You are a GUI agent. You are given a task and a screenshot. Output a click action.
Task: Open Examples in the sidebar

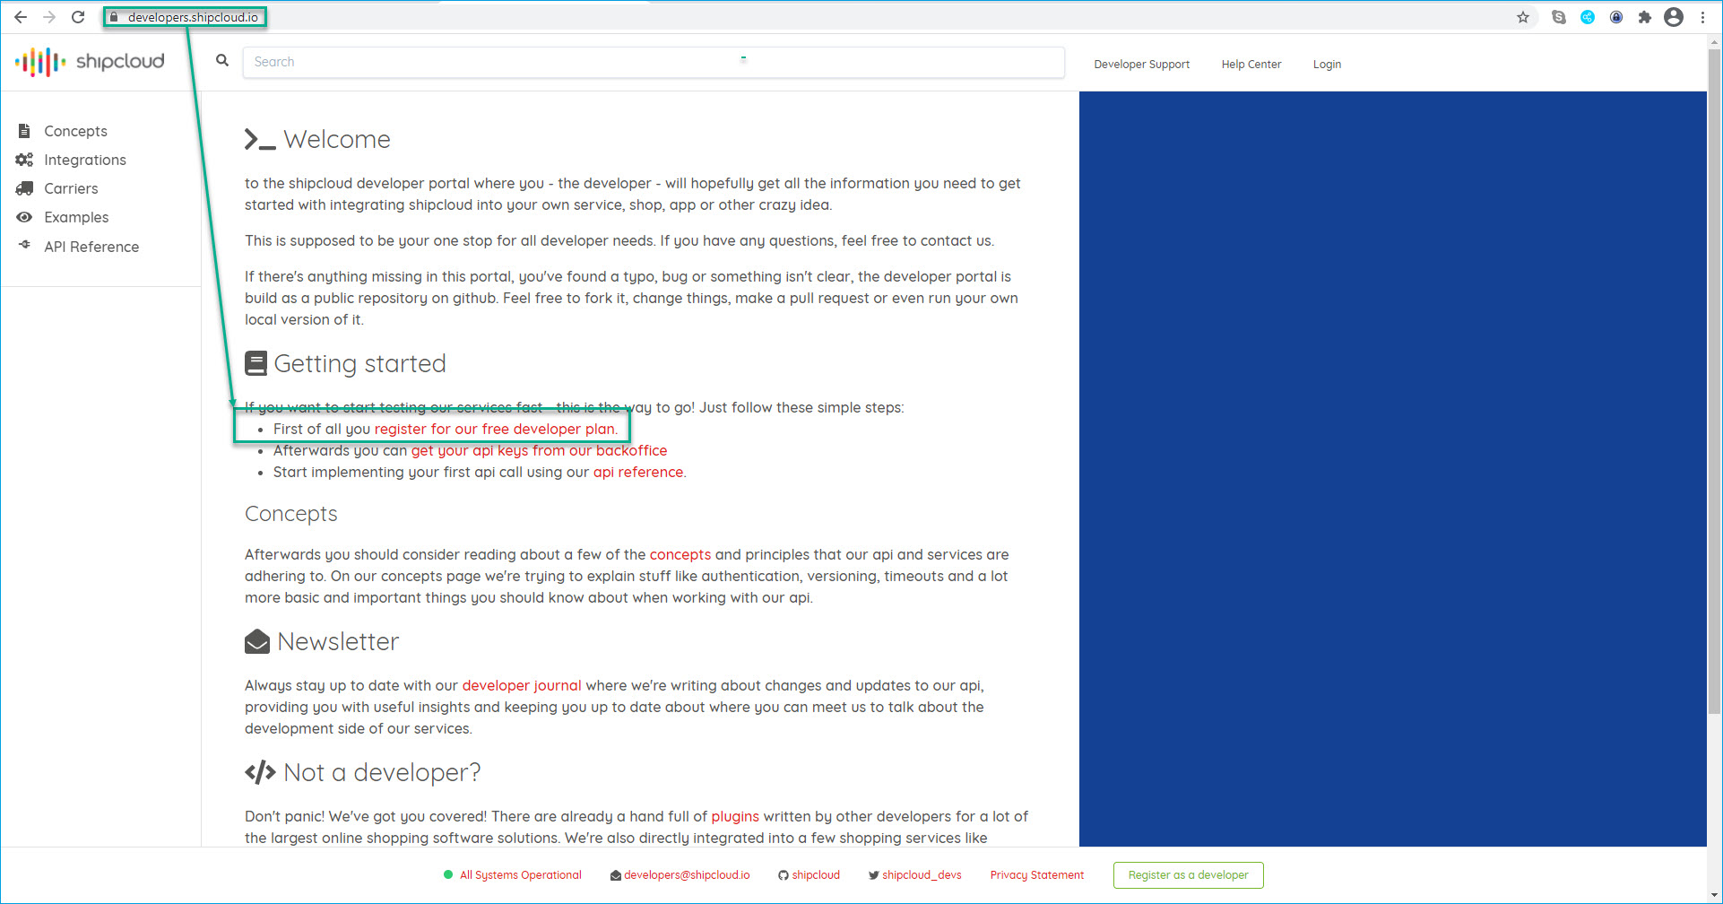[x=76, y=217]
